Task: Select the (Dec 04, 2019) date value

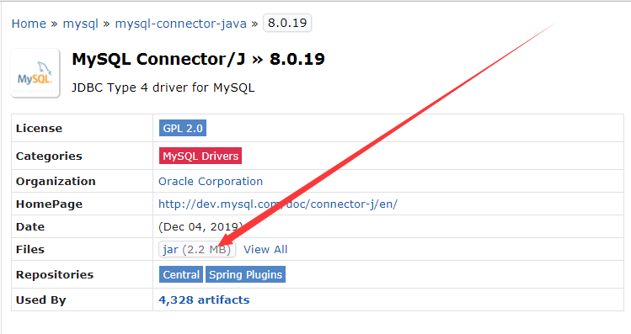Action: point(201,226)
